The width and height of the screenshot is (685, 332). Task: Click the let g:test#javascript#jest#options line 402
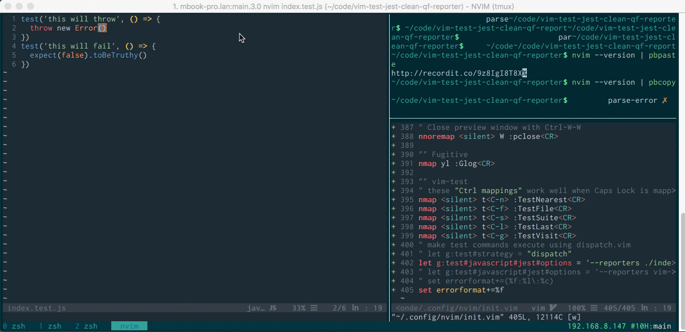click(547, 263)
